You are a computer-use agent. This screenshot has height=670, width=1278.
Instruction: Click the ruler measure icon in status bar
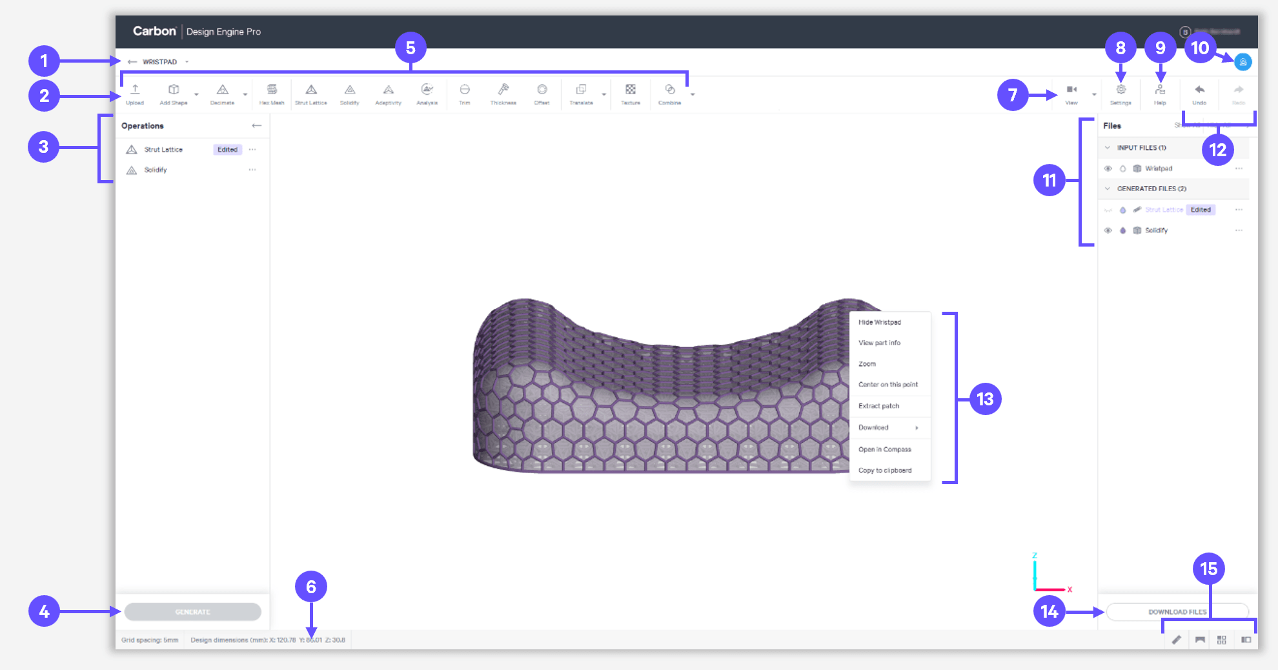[x=1177, y=640]
